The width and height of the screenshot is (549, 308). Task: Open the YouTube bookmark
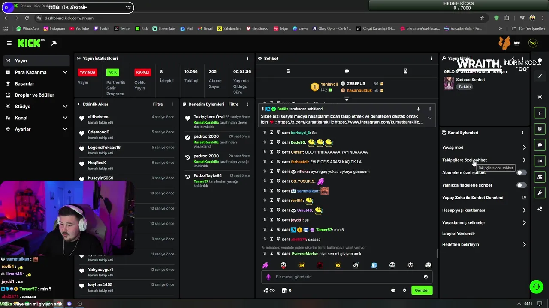click(x=79, y=29)
